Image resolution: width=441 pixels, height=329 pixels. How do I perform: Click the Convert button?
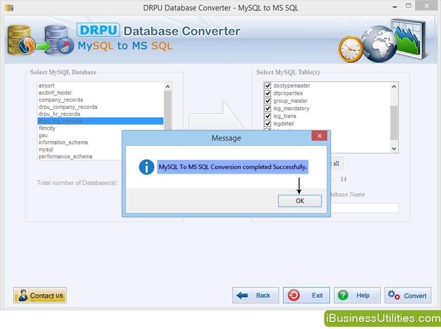[408, 295]
